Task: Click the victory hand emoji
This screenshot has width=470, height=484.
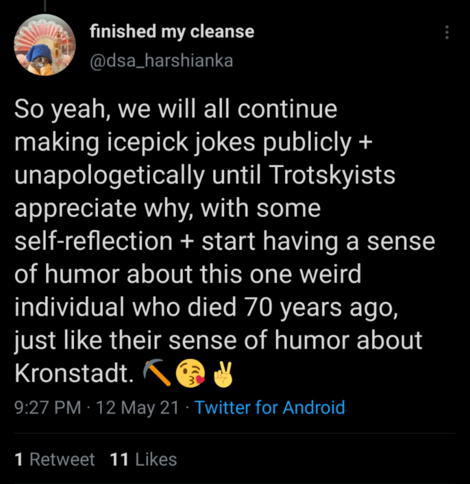Action: (223, 374)
